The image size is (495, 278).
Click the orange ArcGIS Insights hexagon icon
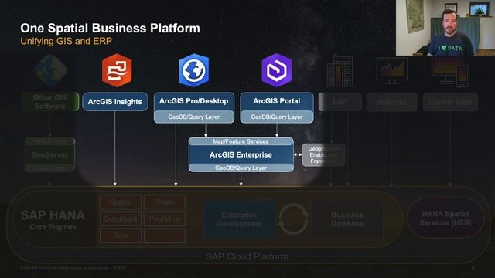click(x=117, y=70)
